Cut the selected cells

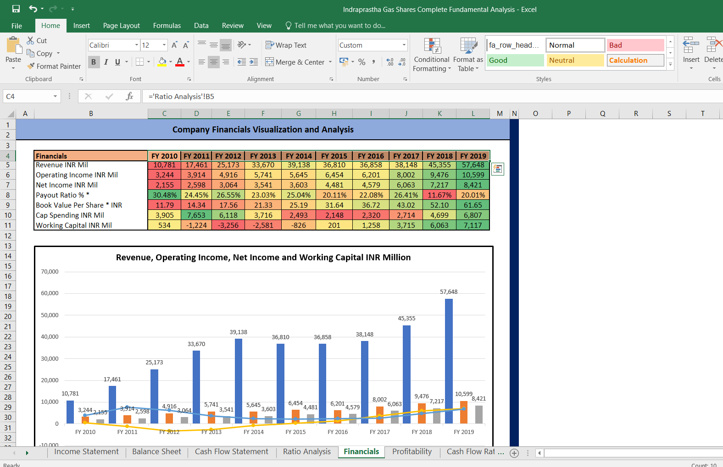37,41
